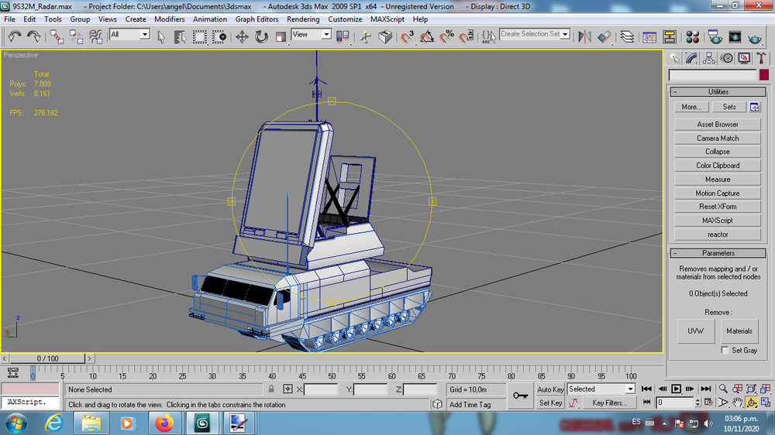
Task: Activate Select and Rotate tool
Action: tap(261, 37)
